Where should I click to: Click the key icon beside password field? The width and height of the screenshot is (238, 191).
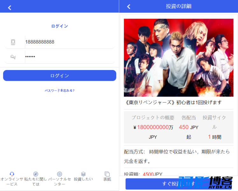coord(13,57)
